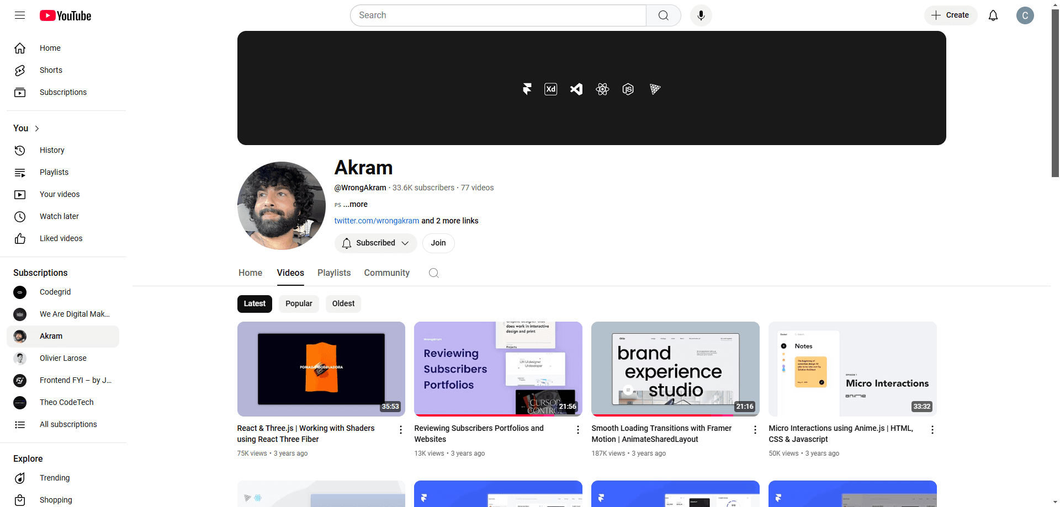
Task: Open Shorts from sidebar
Action: [63, 70]
